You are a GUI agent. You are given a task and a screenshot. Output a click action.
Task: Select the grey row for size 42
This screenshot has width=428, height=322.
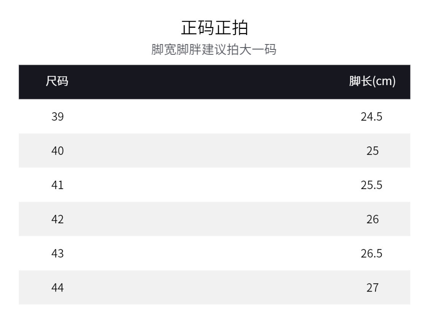214,219
